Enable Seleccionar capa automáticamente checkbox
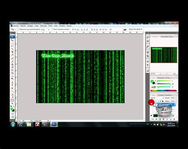Screen dimensions: 188x149 pos(19,29)
